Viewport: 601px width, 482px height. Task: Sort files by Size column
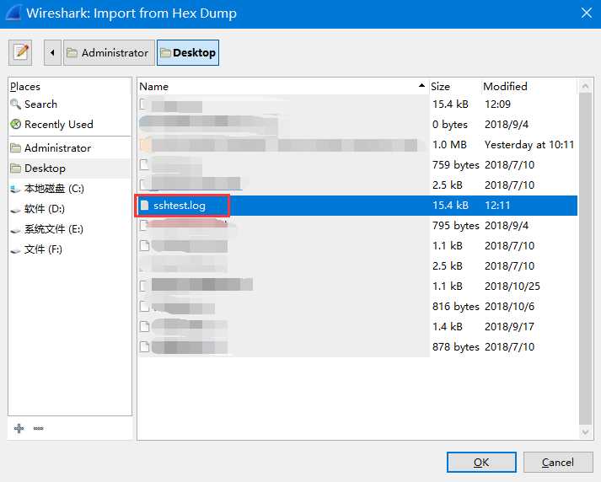pyautogui.click(x=453, y=86)
